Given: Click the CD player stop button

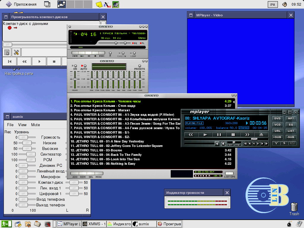Looking at the screenshot, I should [54, 62].
